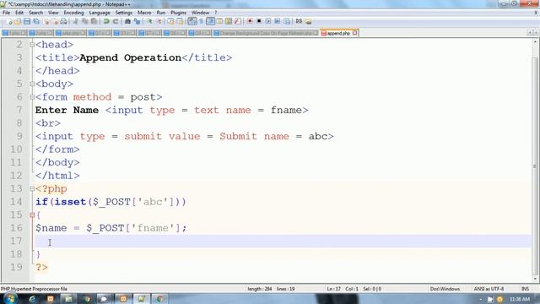This screenshot has height=304, width=540.
Task: Open the Settings menu
Action: (124, 13)
